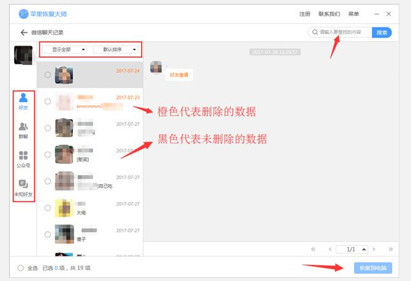Image resolution: width=411 pixels, height=281 pixels.
Task: Open the 自己吃 conversation avatar
Action: 64,181
